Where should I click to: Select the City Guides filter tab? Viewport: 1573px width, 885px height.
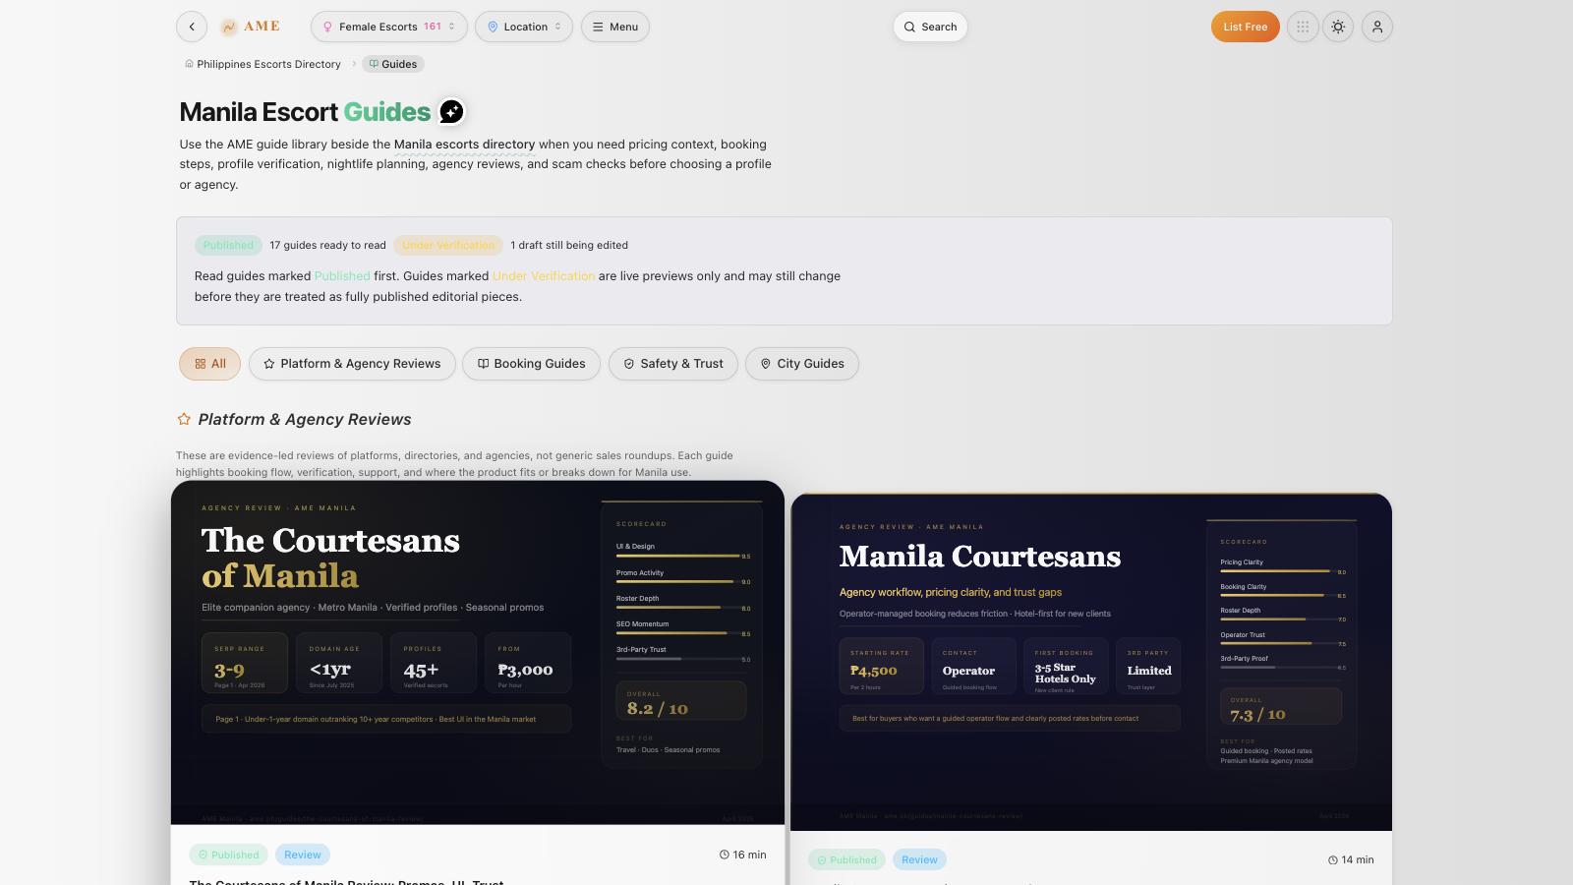(x=802, y=364)
